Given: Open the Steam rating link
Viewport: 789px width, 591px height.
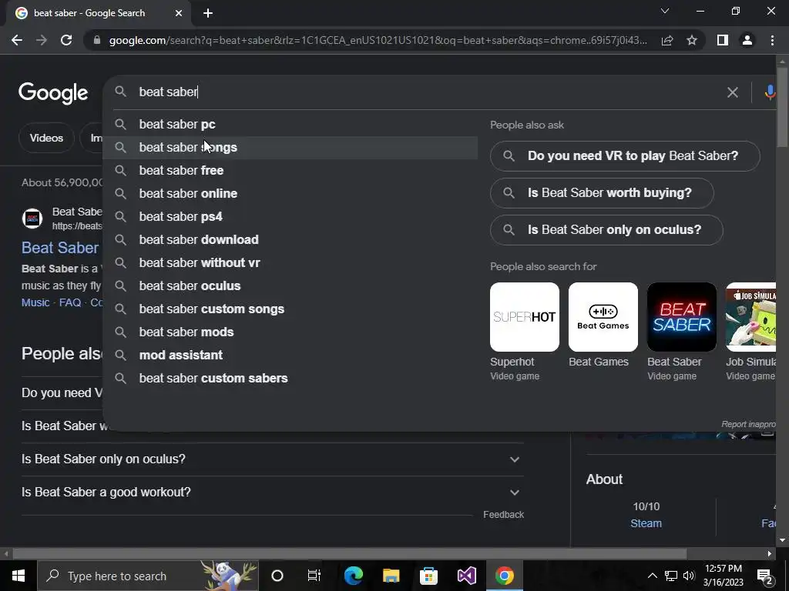Looking at the screenshot, I should [646, 523].
